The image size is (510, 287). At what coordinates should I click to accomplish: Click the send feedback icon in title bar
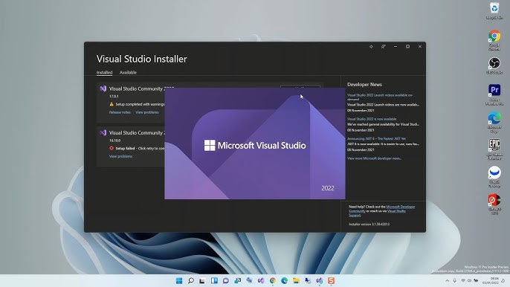click(384, 47)
